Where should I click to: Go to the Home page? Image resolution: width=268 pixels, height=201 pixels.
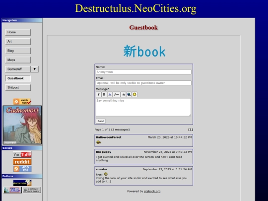pos(18,32)
